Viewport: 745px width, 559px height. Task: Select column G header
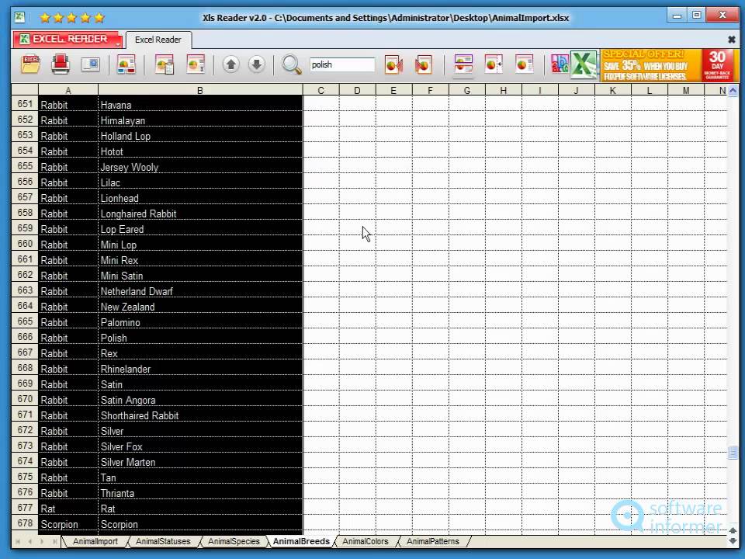tap(467, 90)
